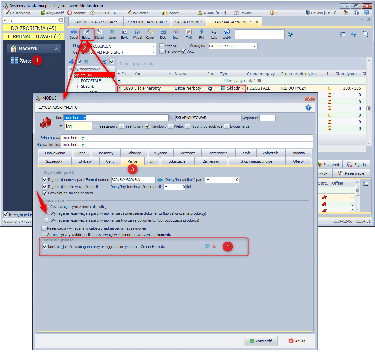
Task: Select Rezerwacja tylko z ilości całkowitej
Action: [47, 206]
